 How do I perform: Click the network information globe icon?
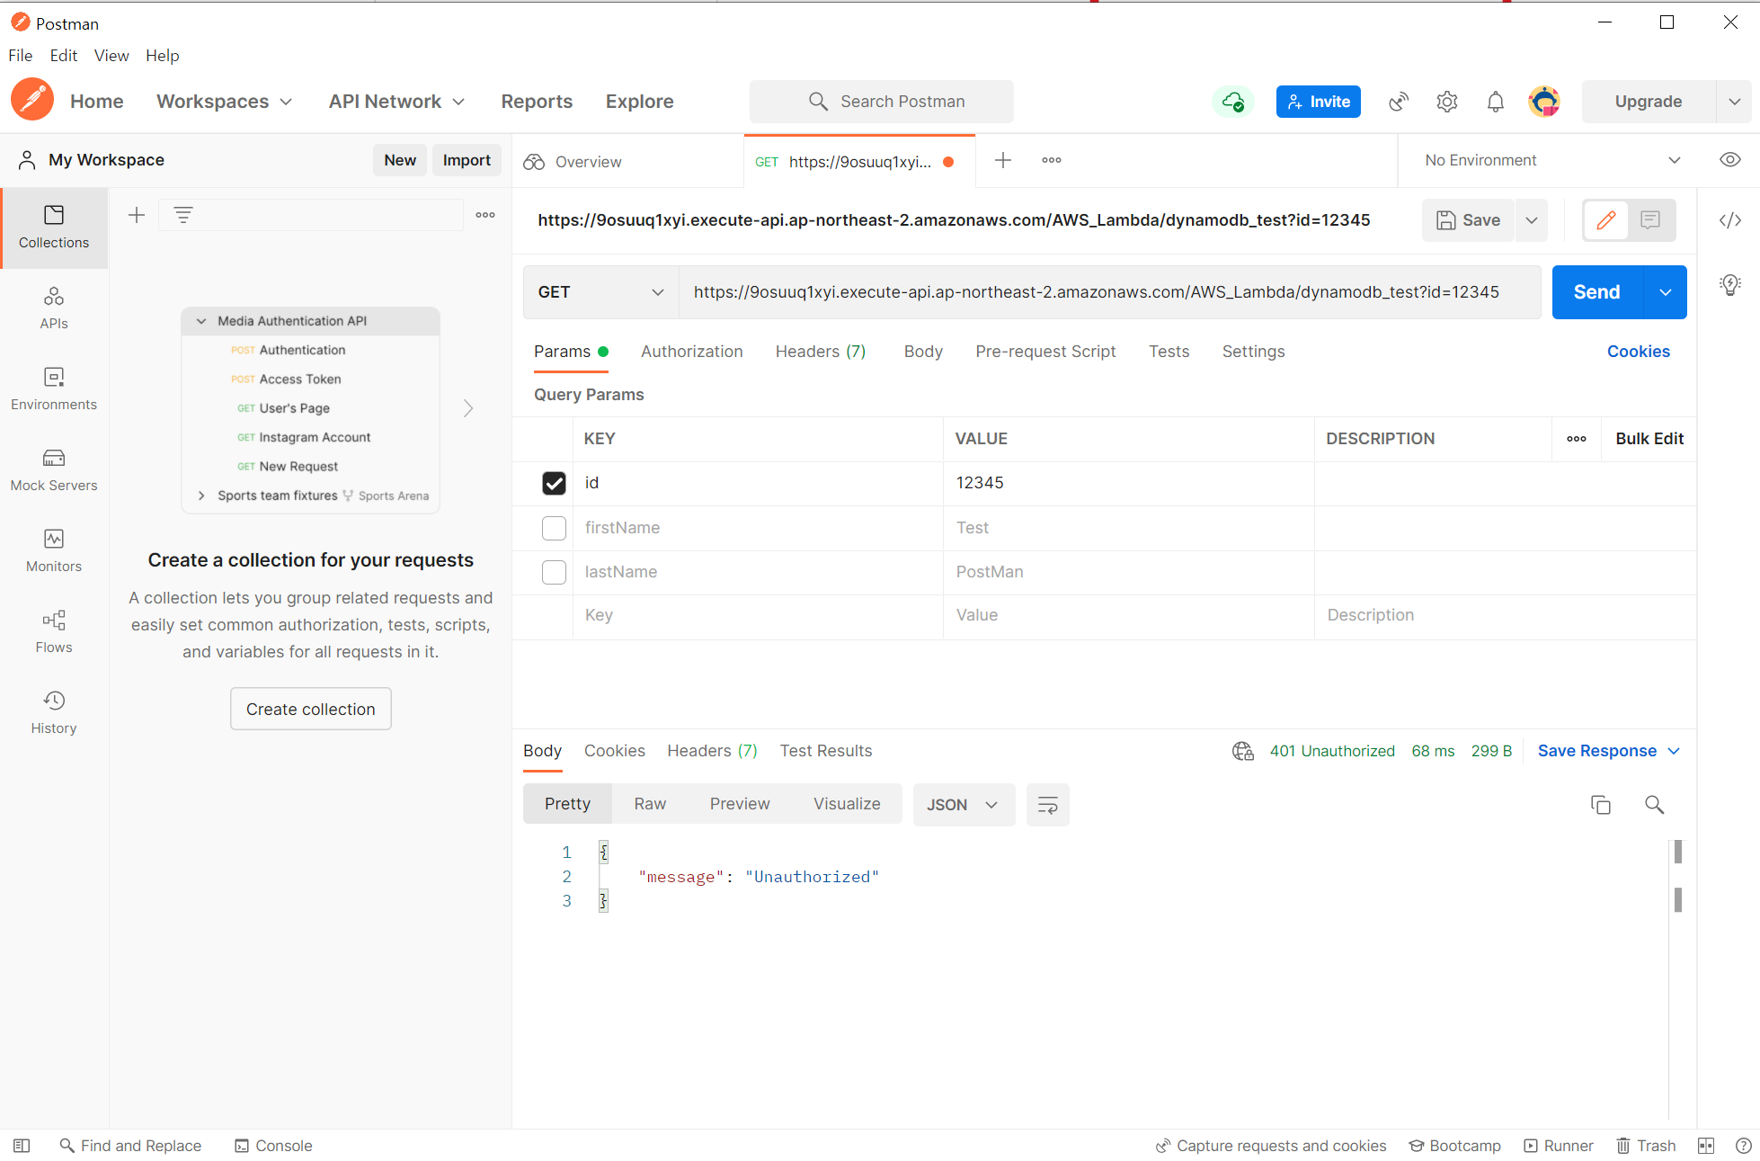1243,751
